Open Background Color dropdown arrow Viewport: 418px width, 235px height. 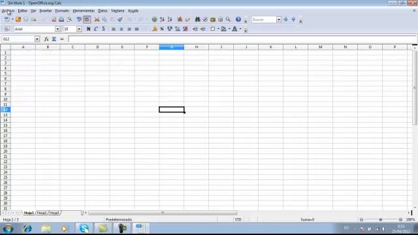(x=229, y=29)
